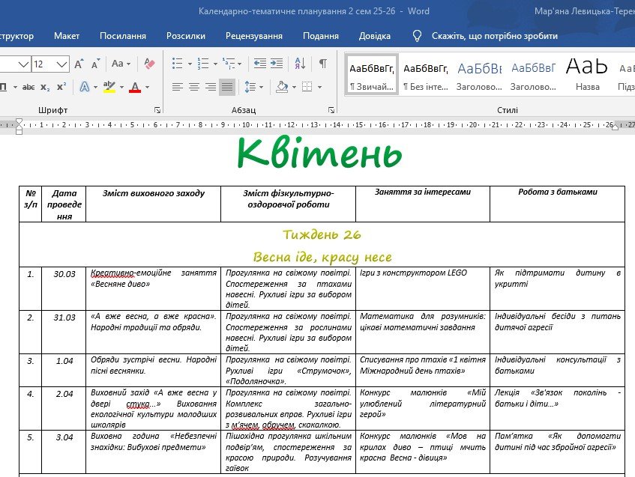Apply highlight color with the marker icon
Image resolution: width=635 pixels, height=477 pixels.
point(109,87)
